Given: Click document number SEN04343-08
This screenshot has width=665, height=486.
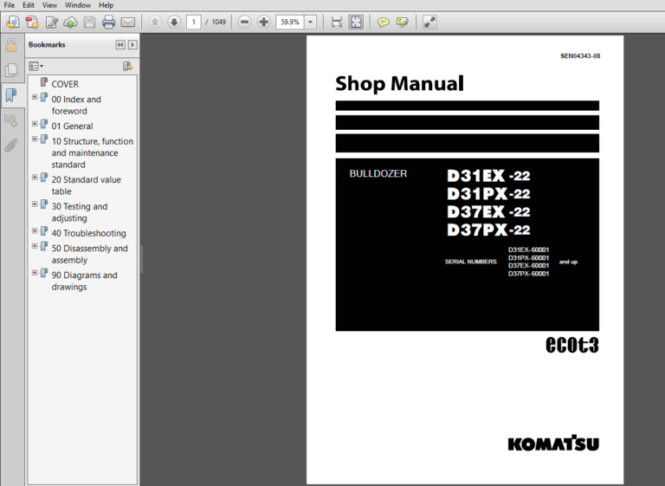Looking at the screenshot, I should 580,56.
